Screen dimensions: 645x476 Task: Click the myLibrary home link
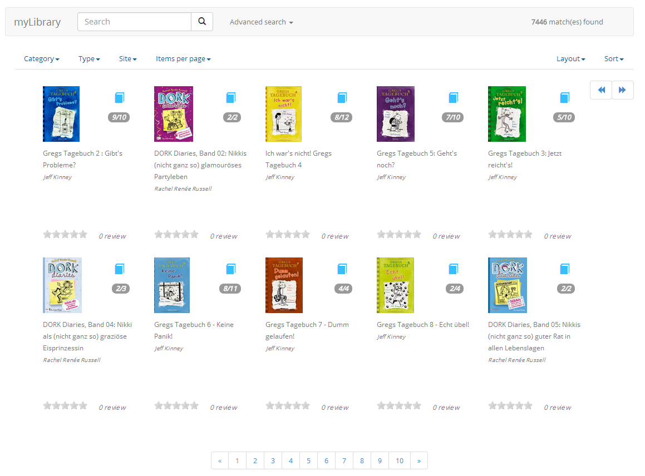pyautogui.click(x=37, y=22)
